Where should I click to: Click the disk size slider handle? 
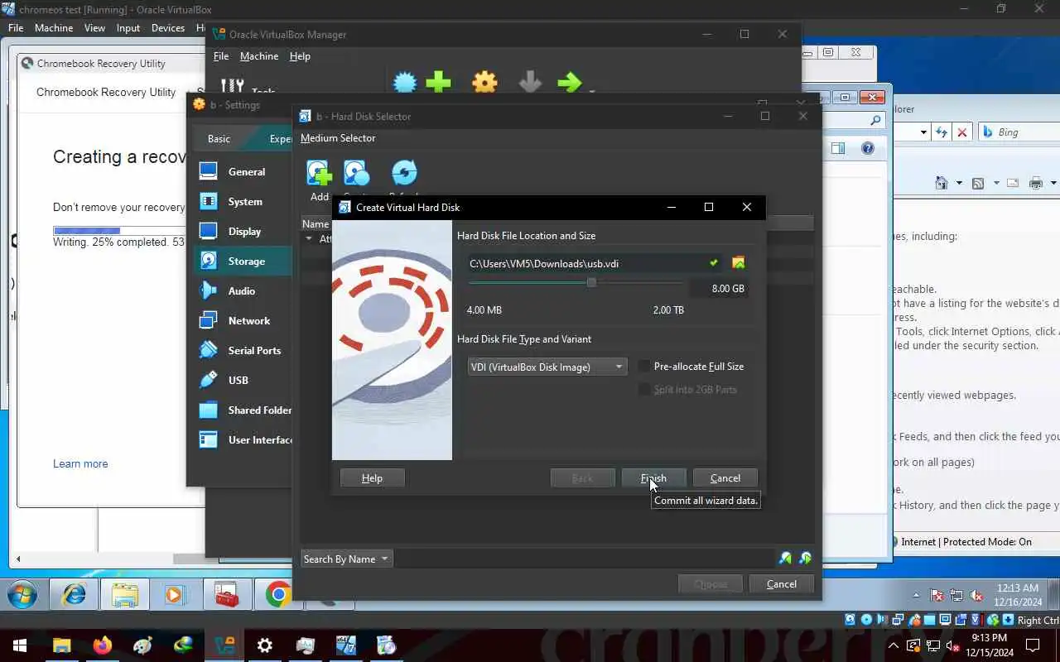point(591,283)
